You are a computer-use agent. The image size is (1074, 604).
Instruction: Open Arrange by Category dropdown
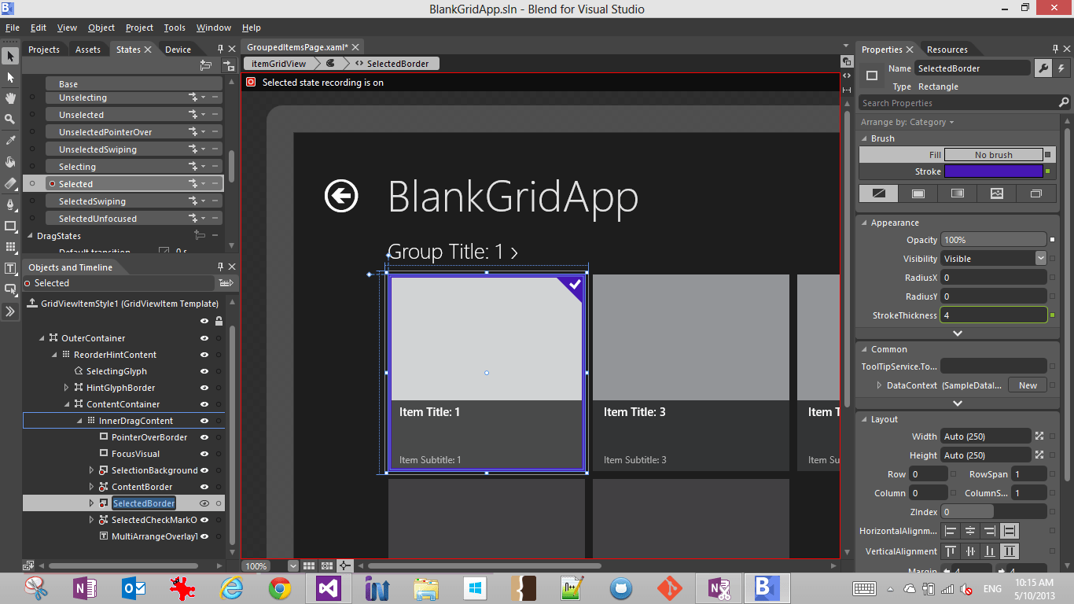tap(907, 122)
